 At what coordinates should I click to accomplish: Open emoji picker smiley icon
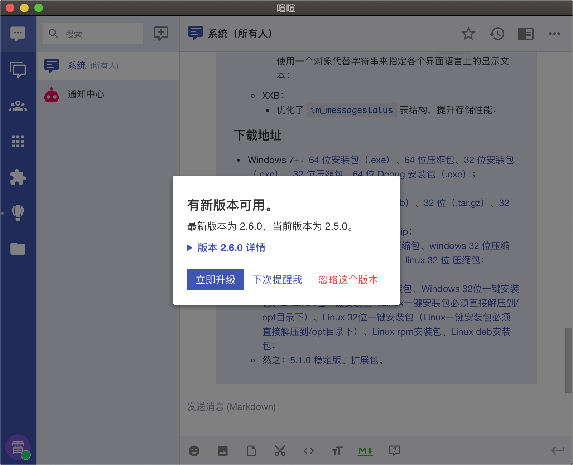(194, 451)
